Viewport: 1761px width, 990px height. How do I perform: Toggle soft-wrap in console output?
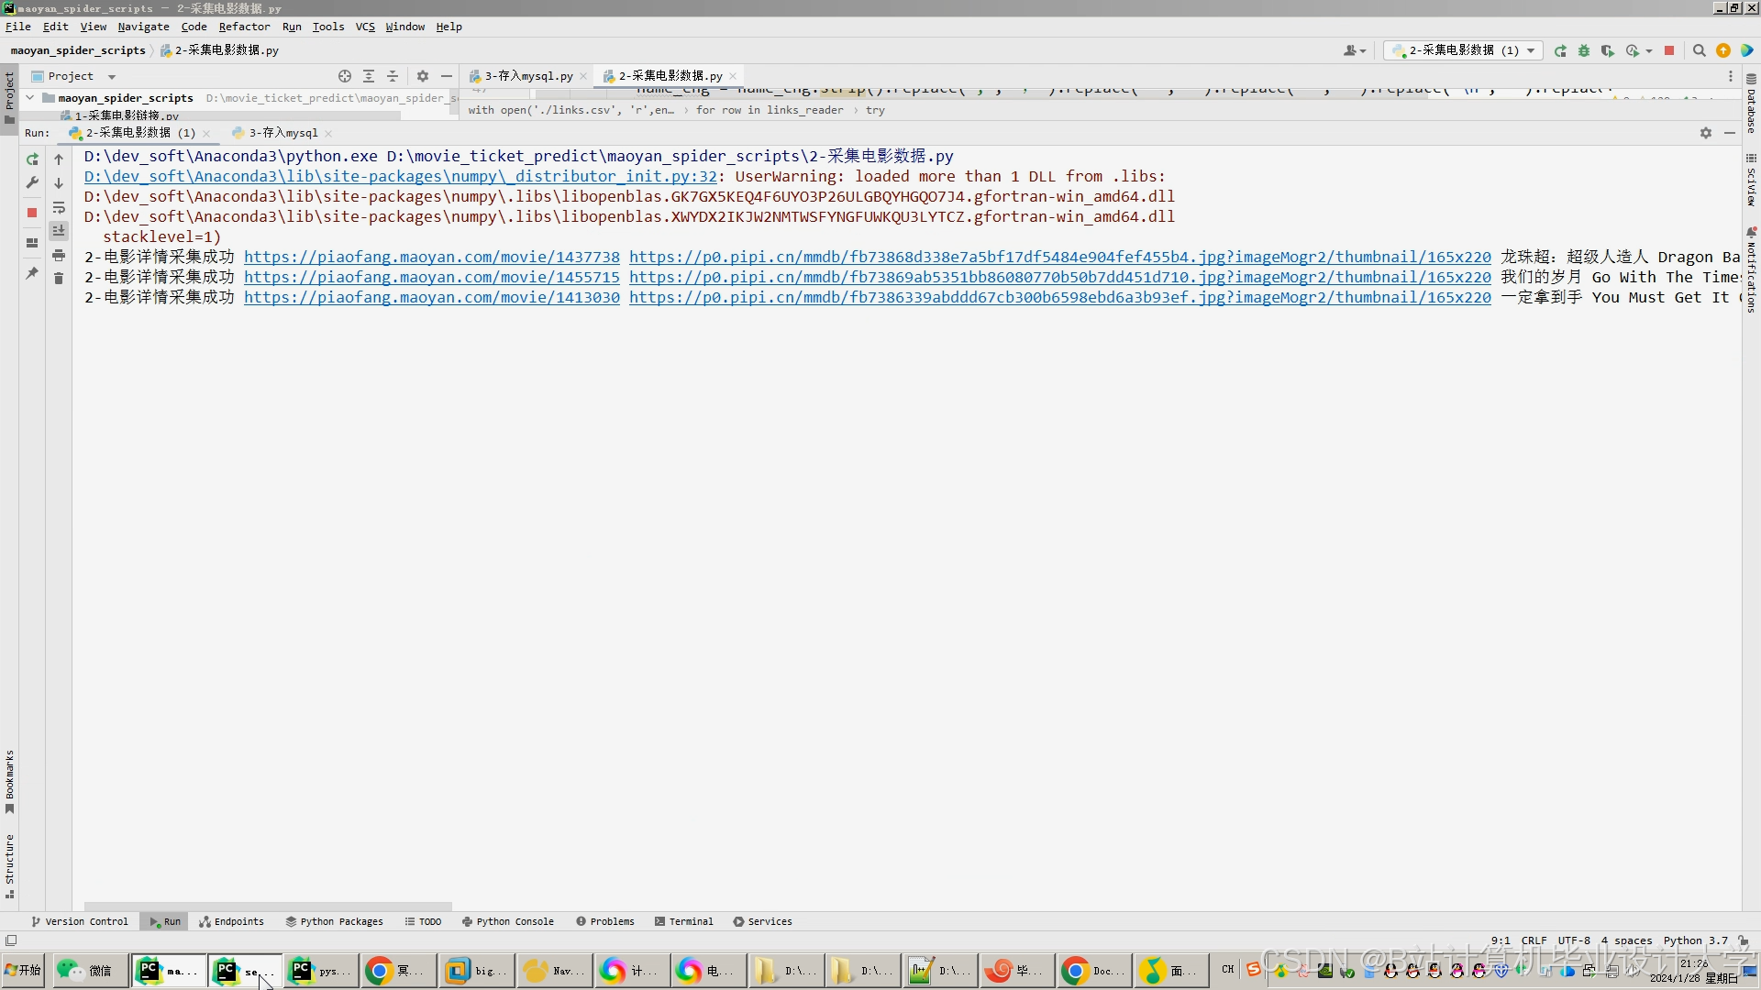[x=59, y=207]
